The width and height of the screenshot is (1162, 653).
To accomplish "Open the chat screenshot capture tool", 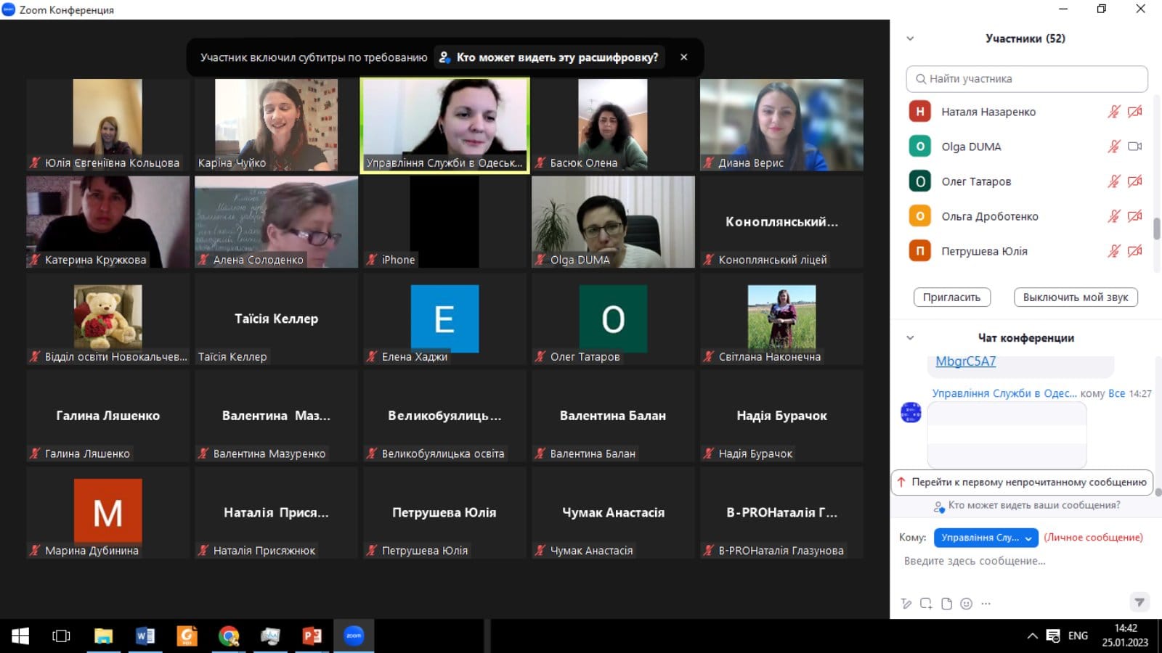I will click(x=926, y=604).
